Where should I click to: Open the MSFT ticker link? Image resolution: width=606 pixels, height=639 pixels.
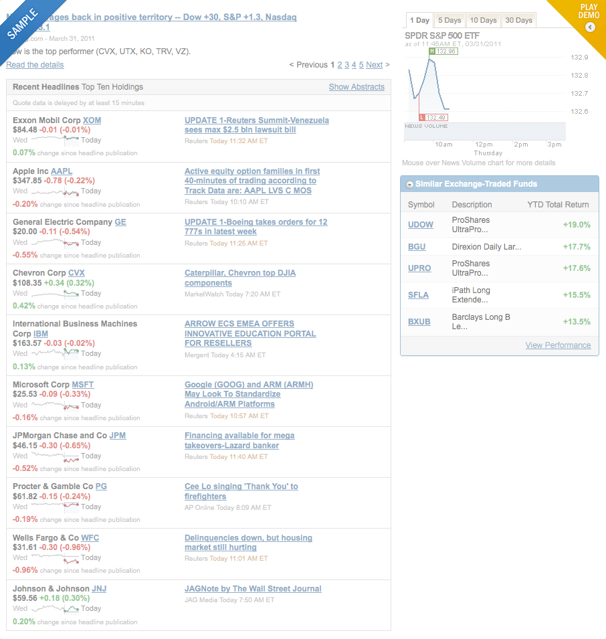tap(83, 385)
